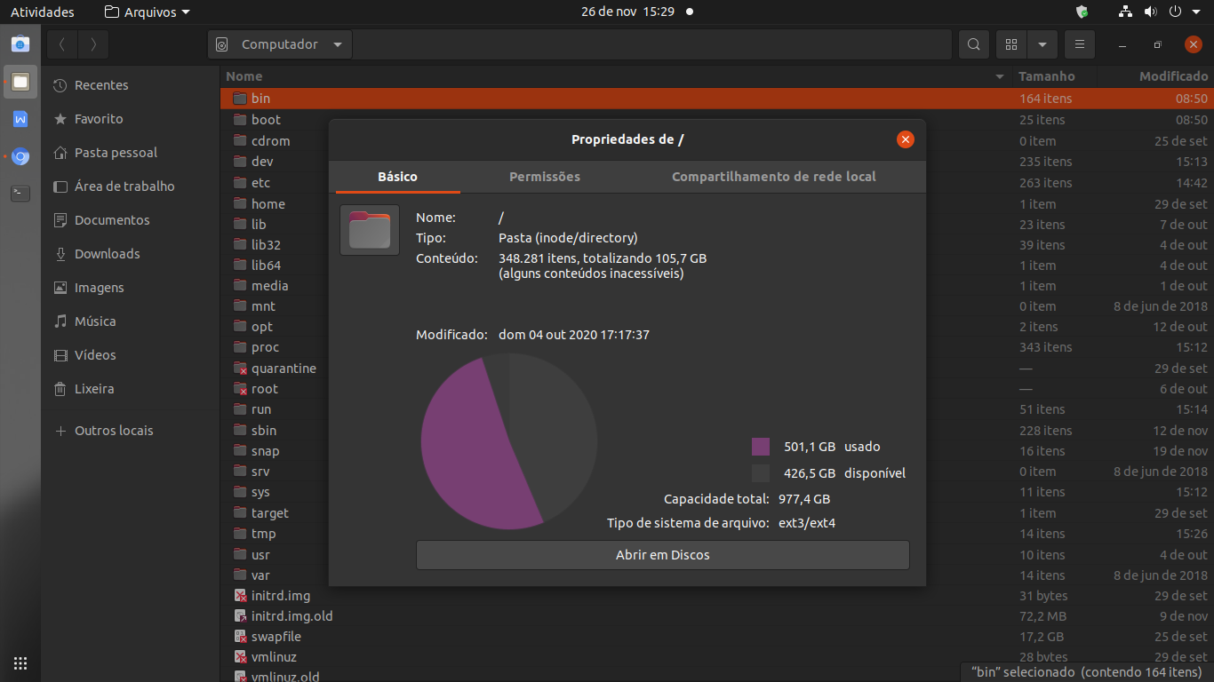Open Vídeos in sidebar

pyautogui.click(x=130, y=355)
